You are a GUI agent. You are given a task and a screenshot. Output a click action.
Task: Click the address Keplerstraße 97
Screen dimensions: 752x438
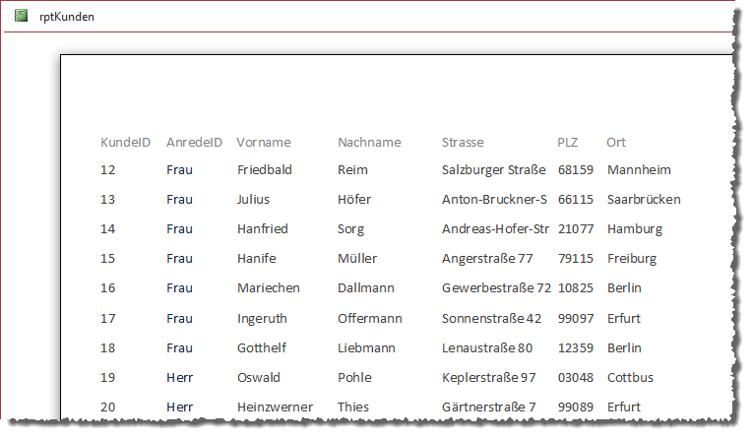click(x=489, y=378)
